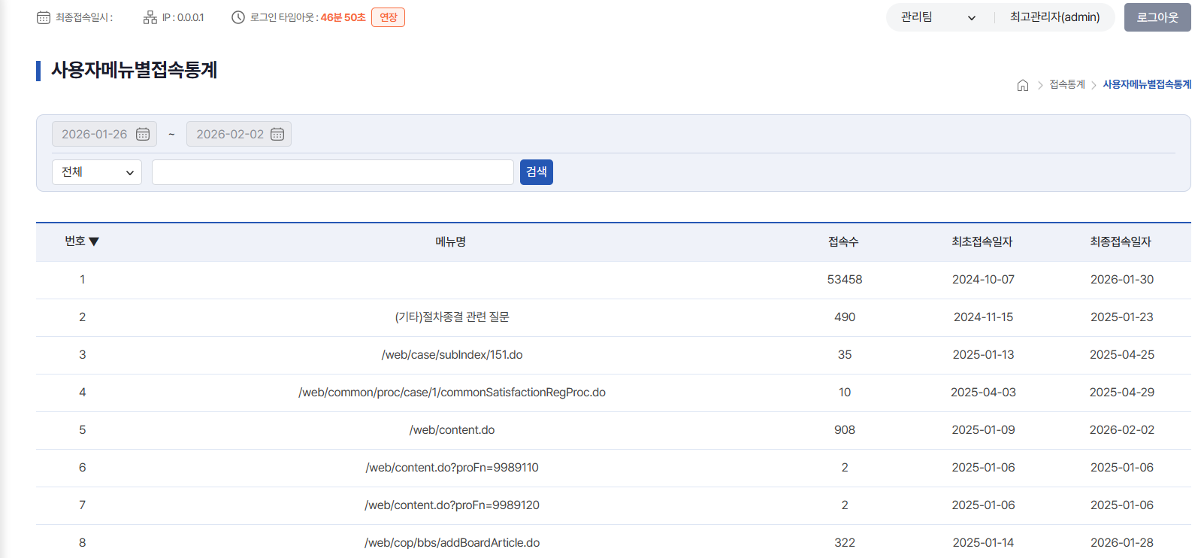Image resolution: width=1201 pixels, height=558 pixels.
Task: Click the network icon next to IP
Action: click(x=150, y=17)
